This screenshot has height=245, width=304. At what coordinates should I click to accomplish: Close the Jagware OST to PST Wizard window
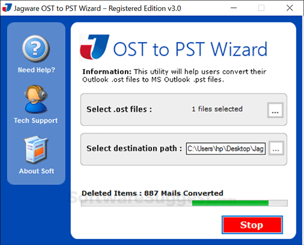tap(290, 8)
